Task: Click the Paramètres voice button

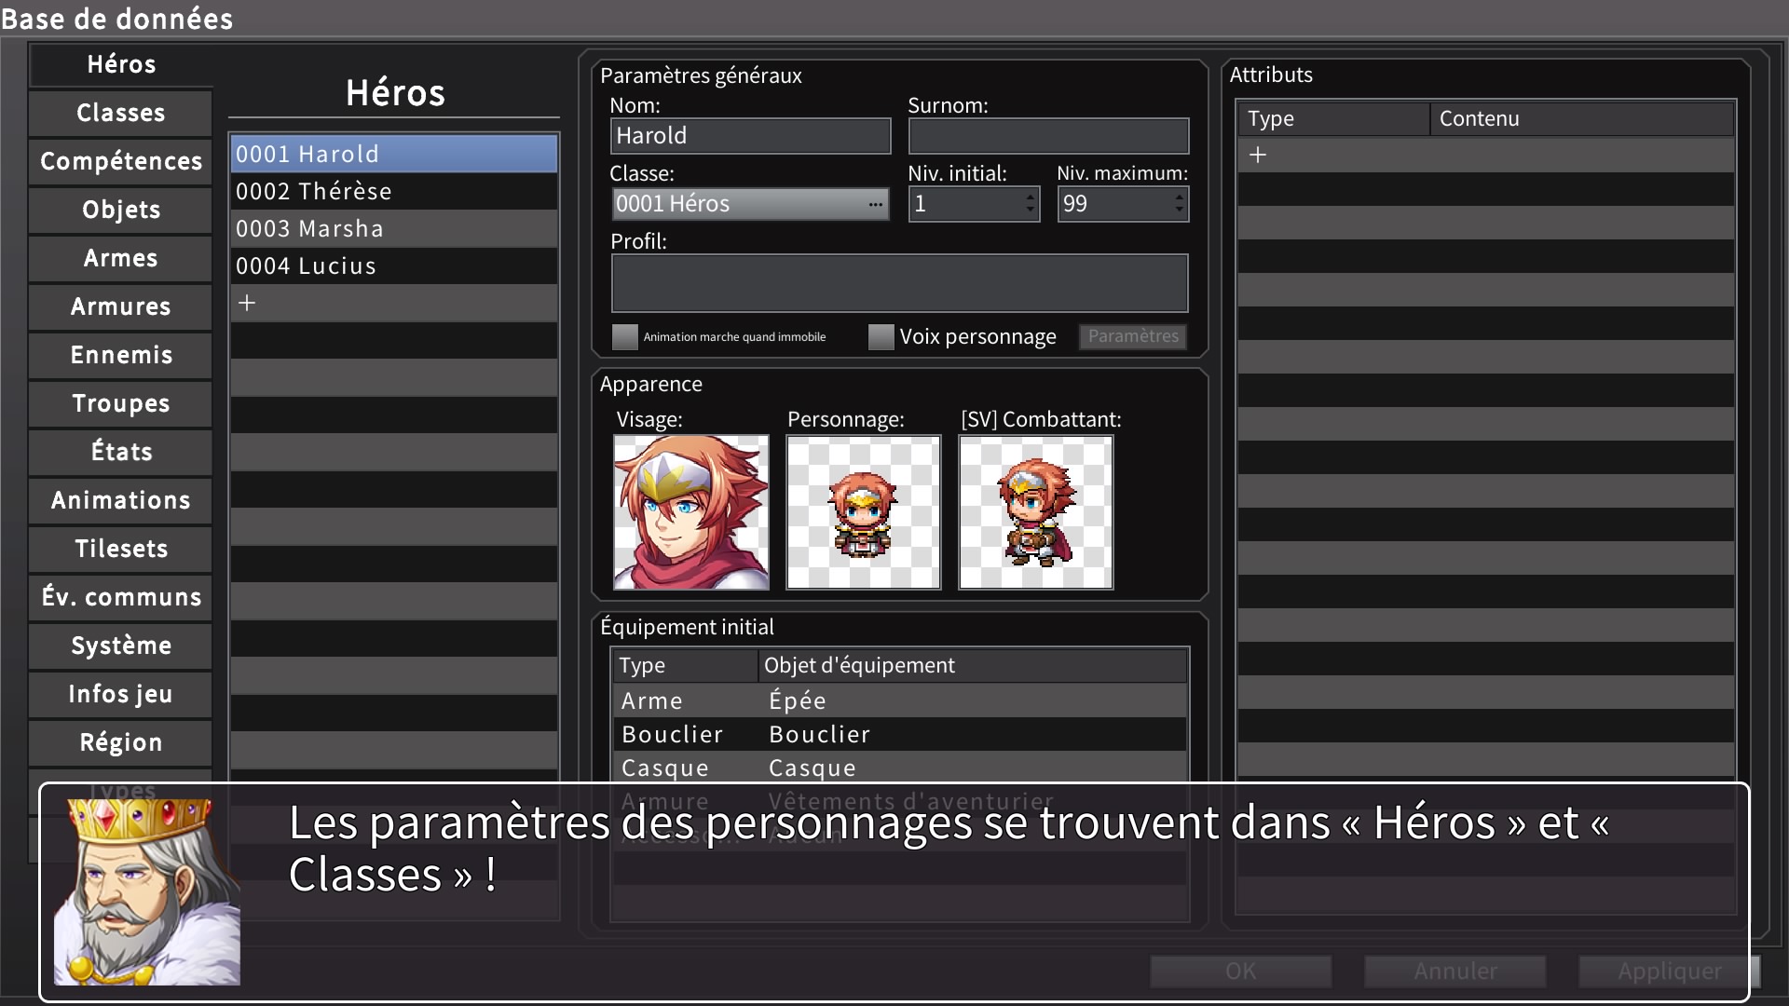Action: tap(1133, 336)
